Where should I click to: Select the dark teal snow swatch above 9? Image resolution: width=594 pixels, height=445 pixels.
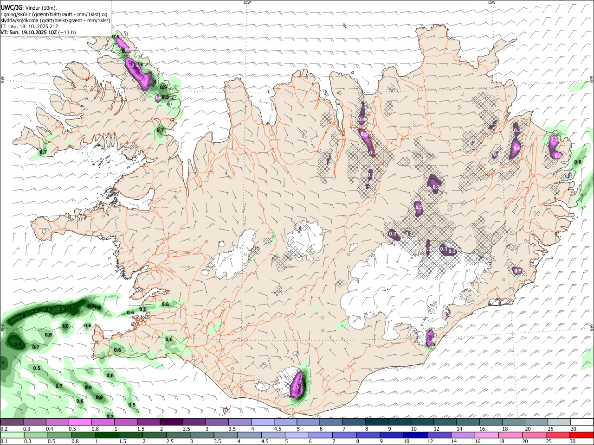(x=400, y=422)
